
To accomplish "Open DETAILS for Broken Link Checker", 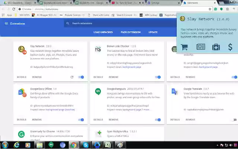I will (98, 77).
